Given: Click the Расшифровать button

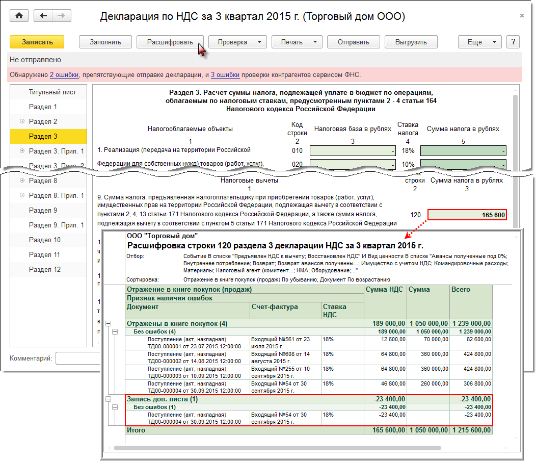Looking at the screenshot, I should coord(170,42).
